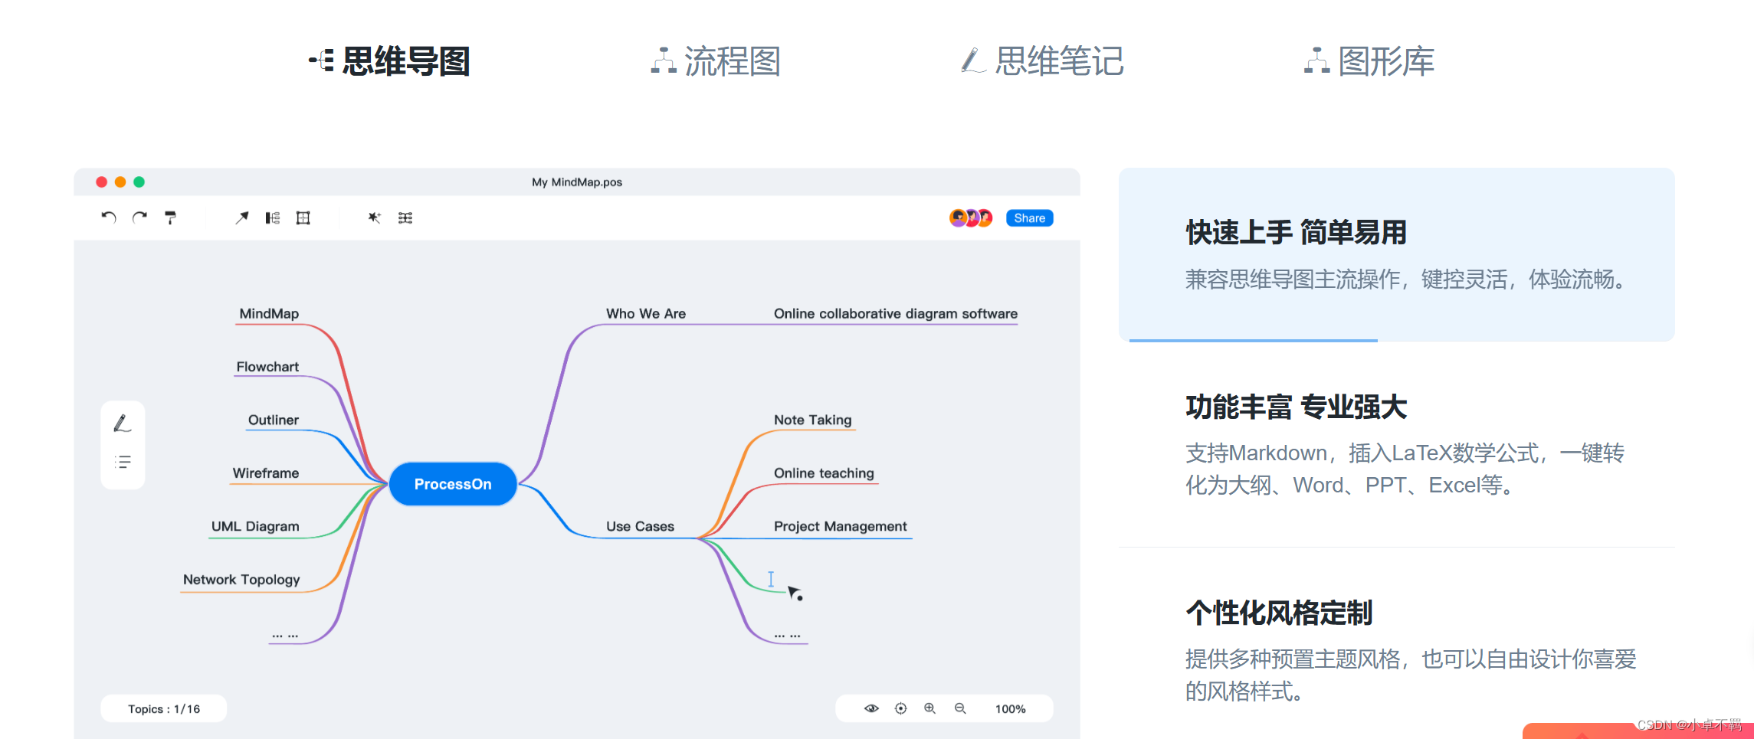
Task: Open the 流程图 tab
Action: click(x=716, y=60)
